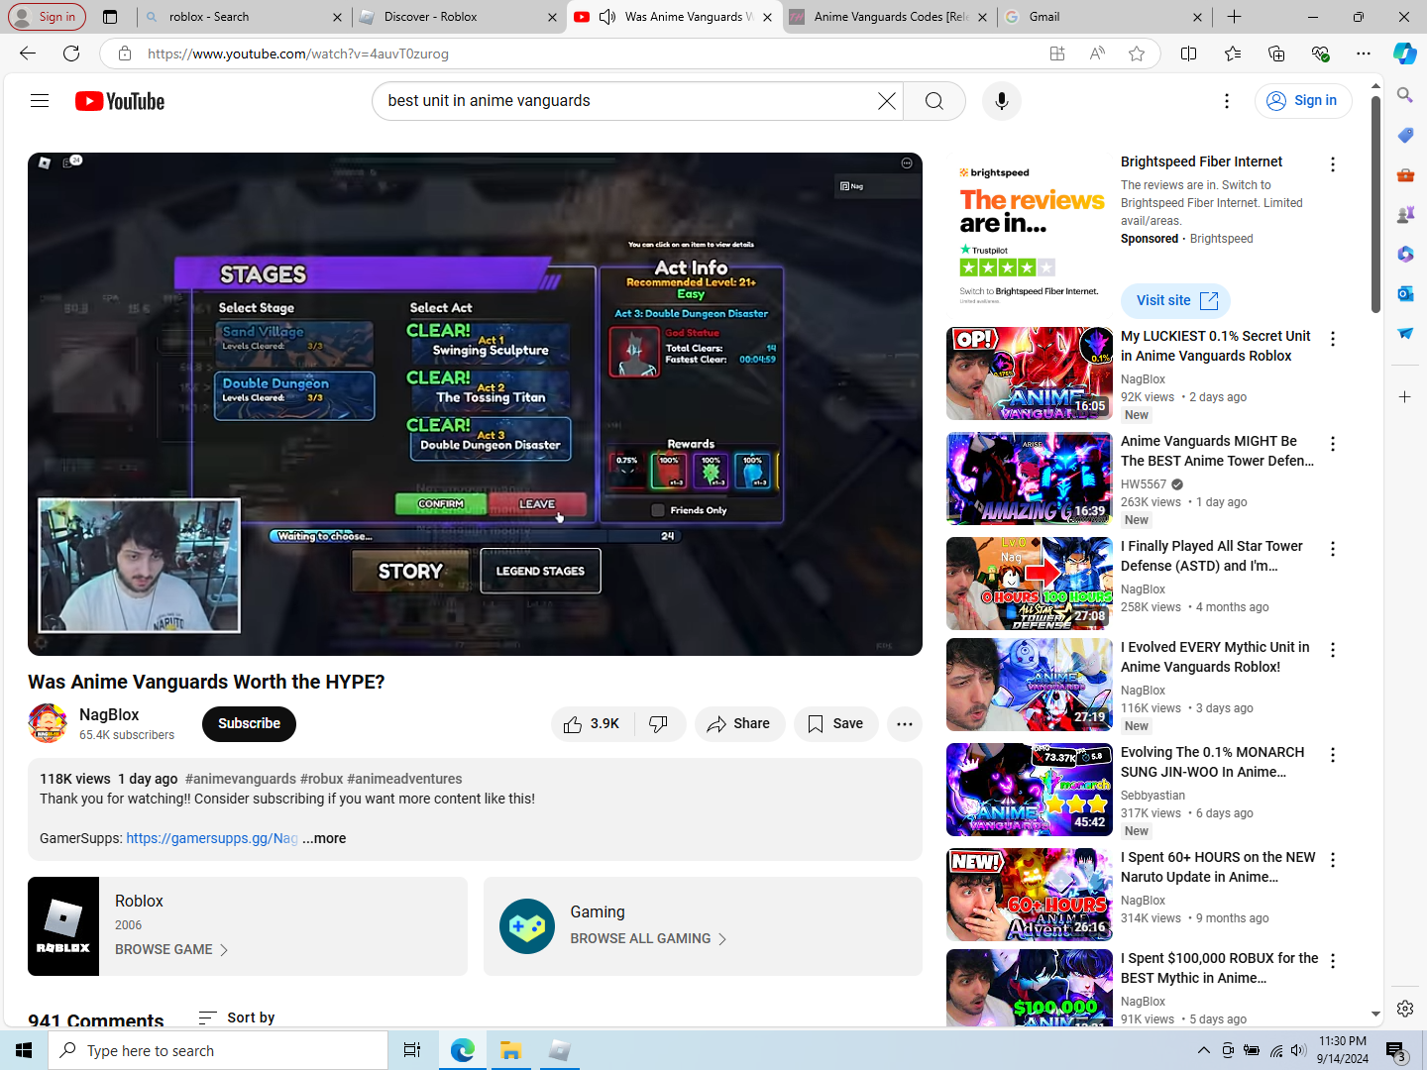
Task: Switch to Discover - Roblox tab
Action: click(x=458, y=17)
